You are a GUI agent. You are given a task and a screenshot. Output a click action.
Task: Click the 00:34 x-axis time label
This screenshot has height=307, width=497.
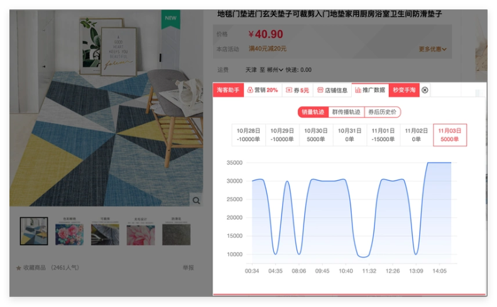click(x=252, y=271)
